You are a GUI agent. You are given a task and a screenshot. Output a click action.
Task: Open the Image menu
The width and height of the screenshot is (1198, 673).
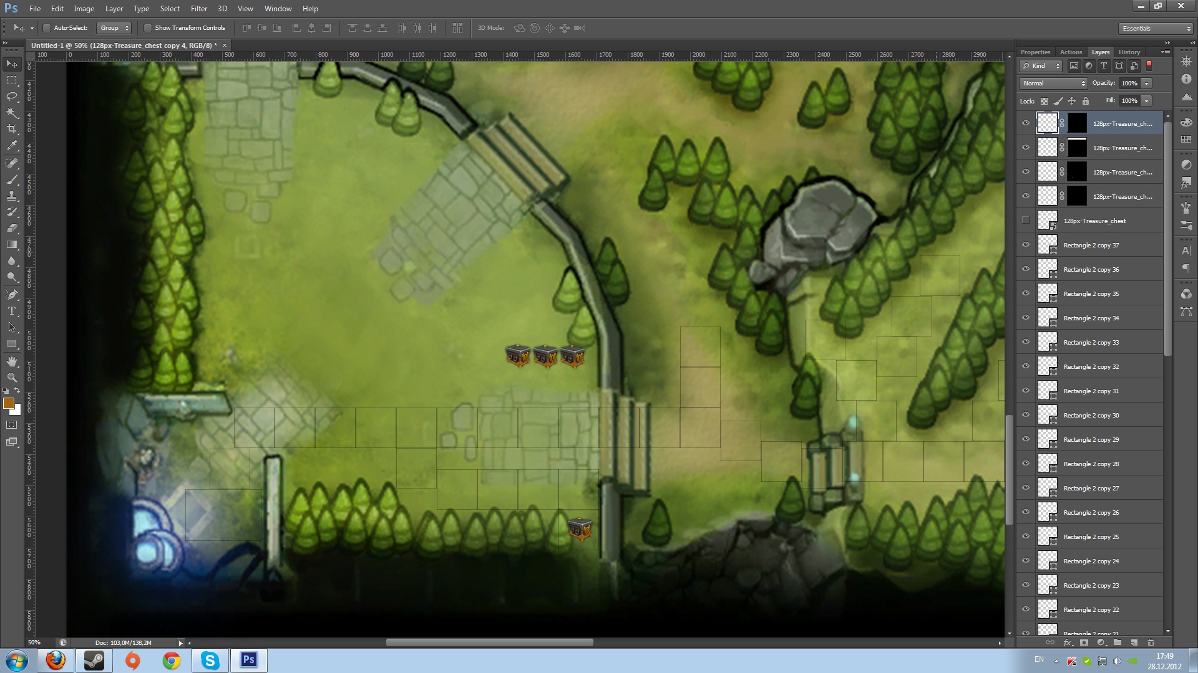point(84,9)
